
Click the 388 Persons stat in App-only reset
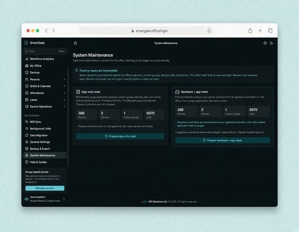(x=87, y=115)
